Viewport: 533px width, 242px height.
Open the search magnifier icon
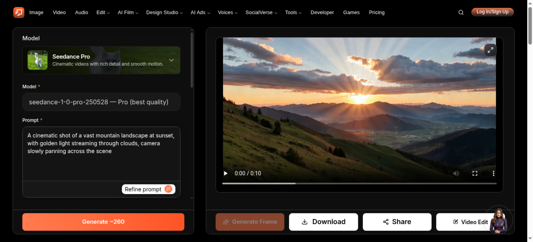tap(461, 12)
